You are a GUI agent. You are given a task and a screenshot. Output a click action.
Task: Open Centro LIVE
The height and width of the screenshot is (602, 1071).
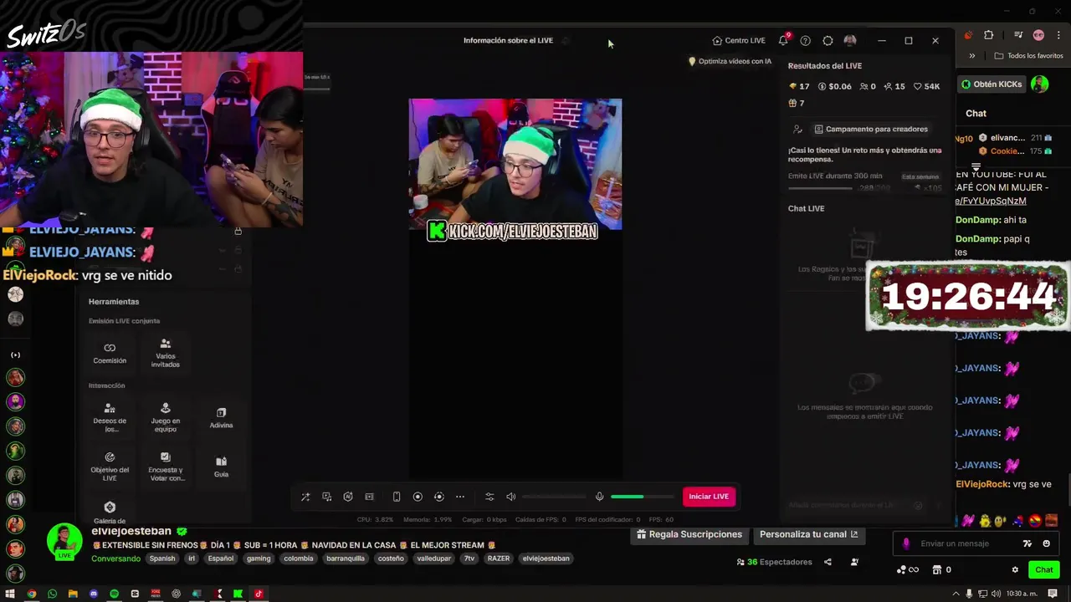click(739, 40)
